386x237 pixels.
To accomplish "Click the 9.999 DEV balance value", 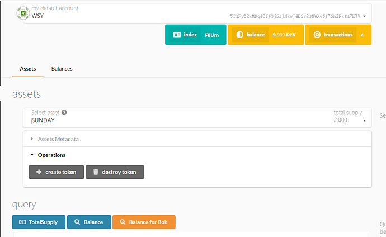I will [284, 35].
